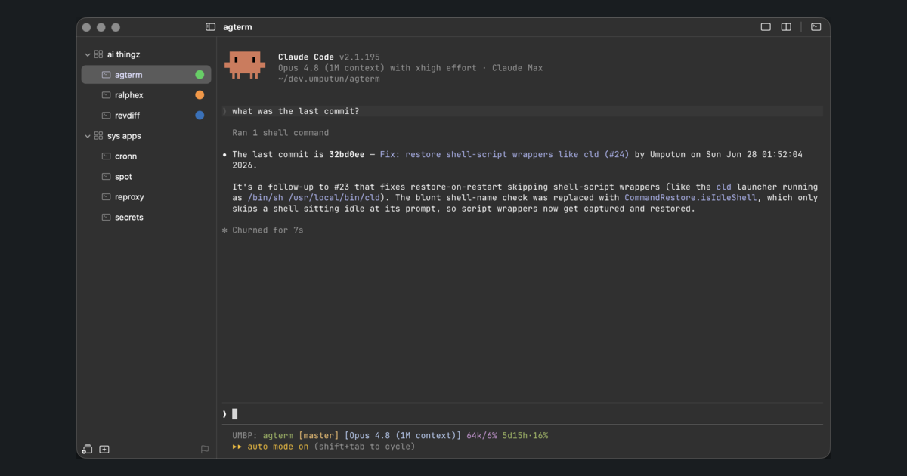Select the cronn session
This screenshot has width=907, height=476.
(x=146, y=156)
